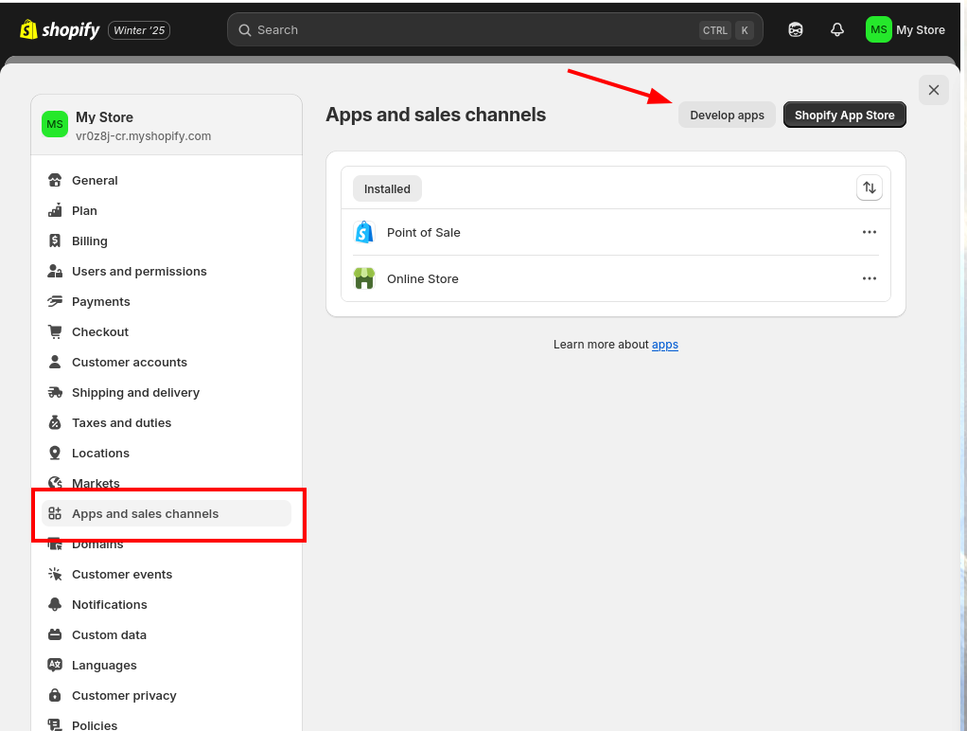Open the Billing settings icon
Image resolution: width=967 pixels, height=731 pixels.
55,241
